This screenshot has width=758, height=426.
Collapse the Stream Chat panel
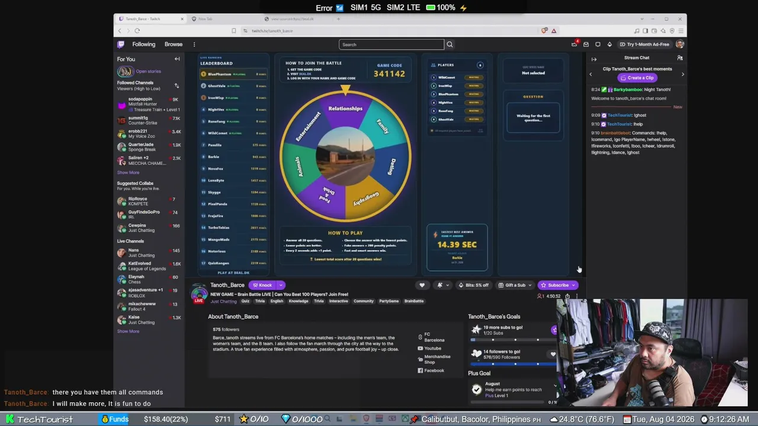pyautogui.click(x=594, y=59)
